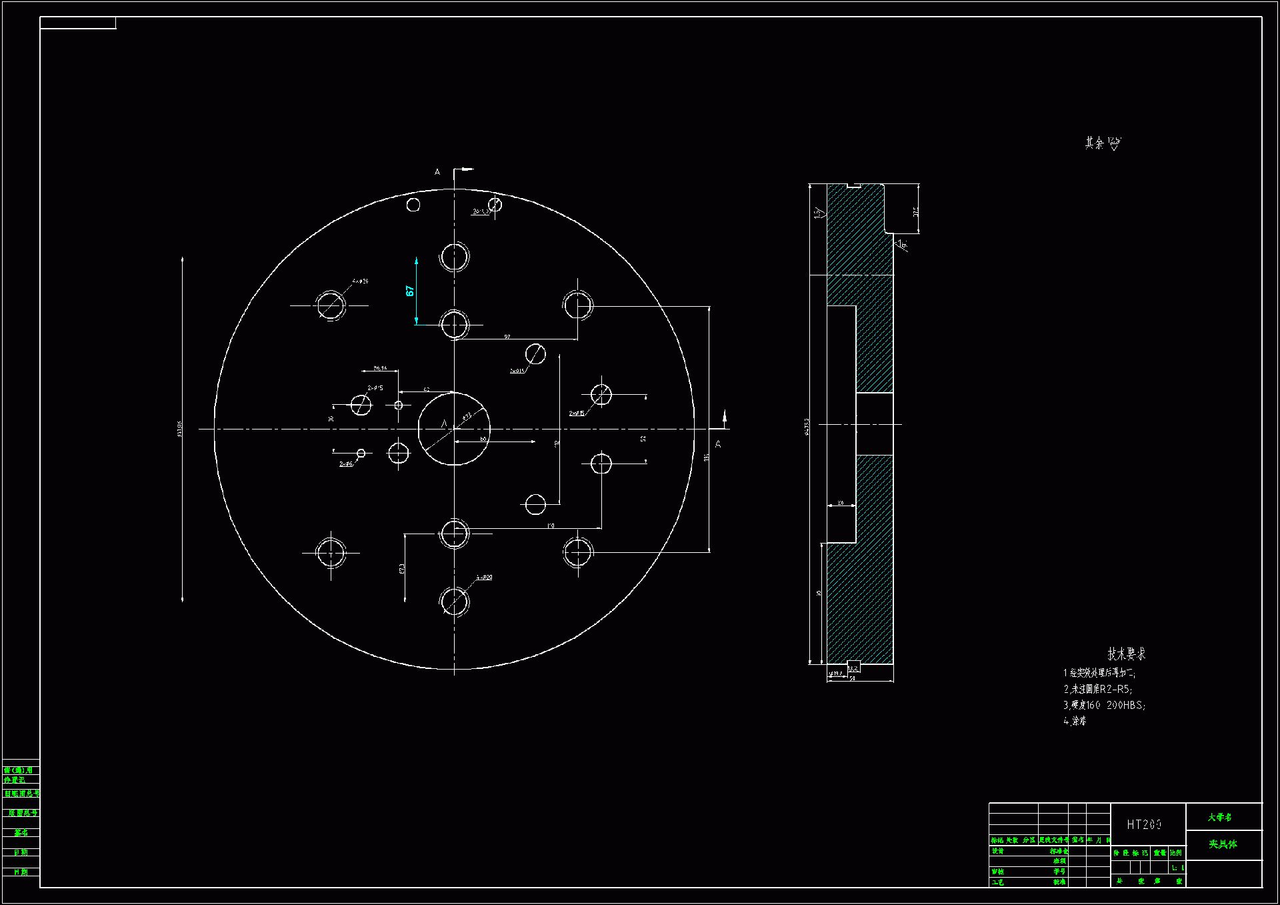Click the 设计 cell in title block
Screen dimensions: 1280x905
[997, 851]
